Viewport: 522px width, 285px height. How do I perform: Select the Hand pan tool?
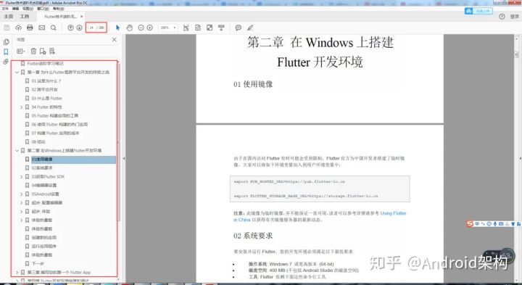click(x=130, y=28)
